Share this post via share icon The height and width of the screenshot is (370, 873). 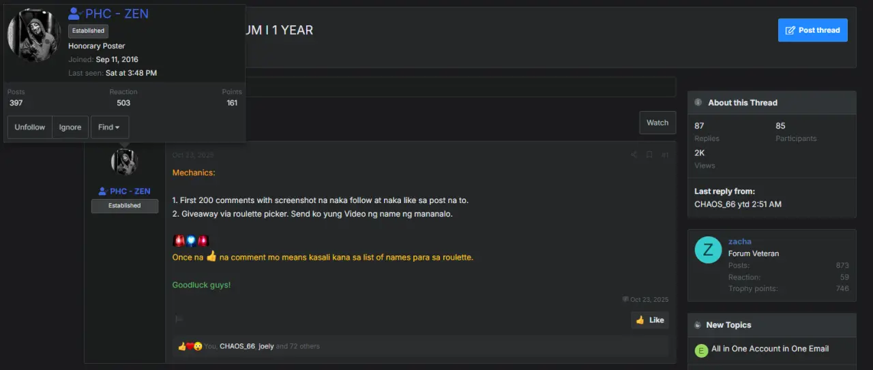(634, 155)
